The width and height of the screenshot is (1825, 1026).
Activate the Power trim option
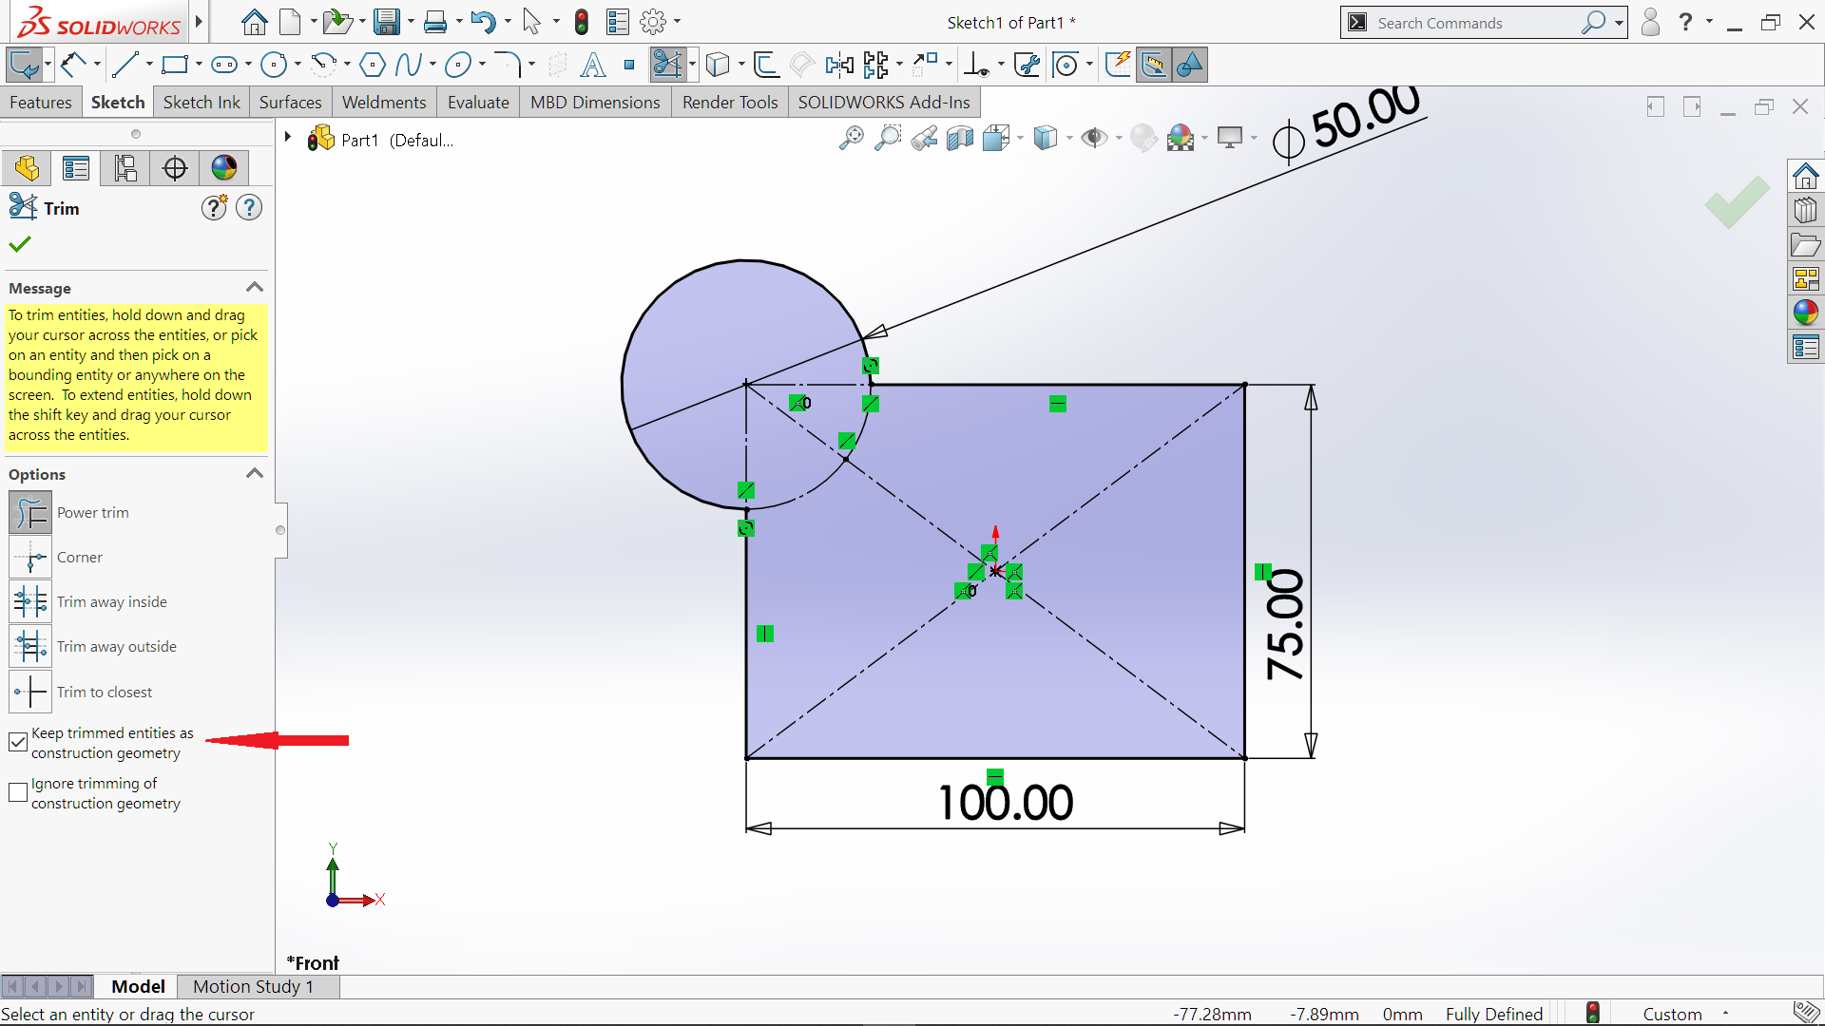click(30, 513)
